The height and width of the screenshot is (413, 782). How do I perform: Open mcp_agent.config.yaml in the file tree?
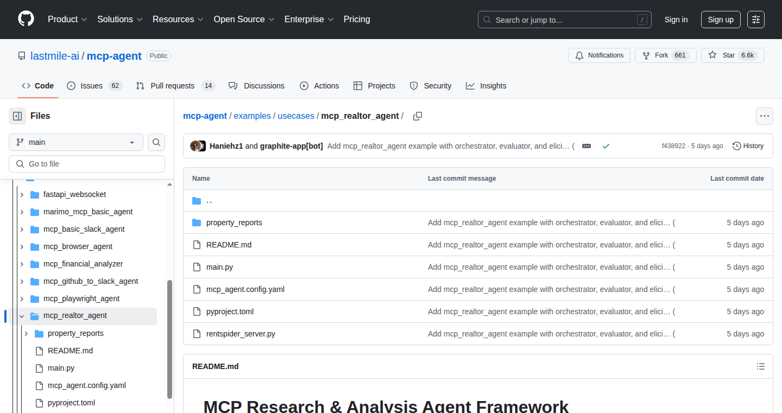(87, 385)
